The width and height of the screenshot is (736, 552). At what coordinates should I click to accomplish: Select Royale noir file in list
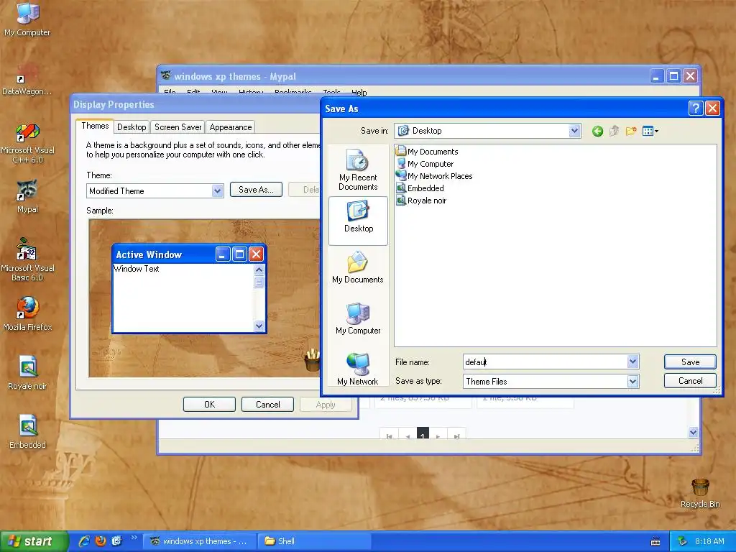421,200
